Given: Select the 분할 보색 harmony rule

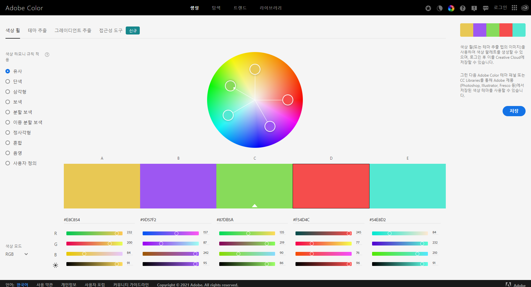Looking at the screenshot, I should (x=19, y=112).
